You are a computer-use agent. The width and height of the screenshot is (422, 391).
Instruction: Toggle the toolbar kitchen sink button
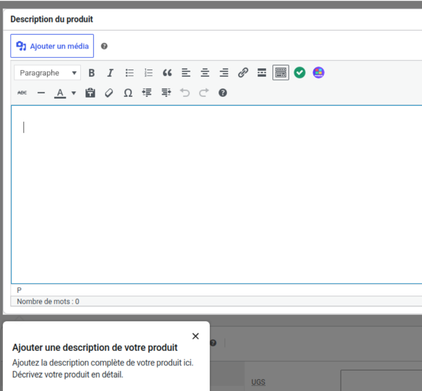(x=281, y=72)
